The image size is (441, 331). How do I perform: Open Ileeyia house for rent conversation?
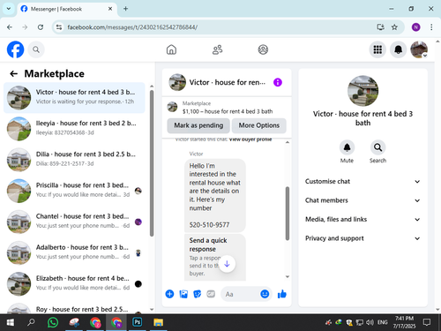(x=74, y=129)
